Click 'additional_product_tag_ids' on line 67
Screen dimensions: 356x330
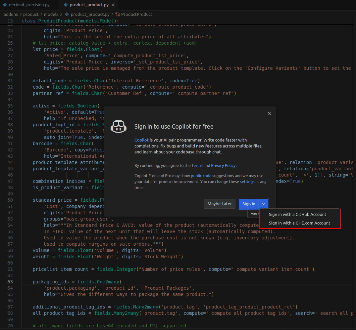[69, 307]
